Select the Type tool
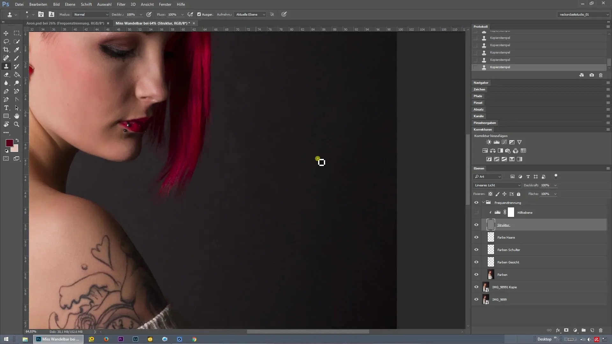Viewport: 612px width, 344px height. pyautogui.click(x=6, y=108)
